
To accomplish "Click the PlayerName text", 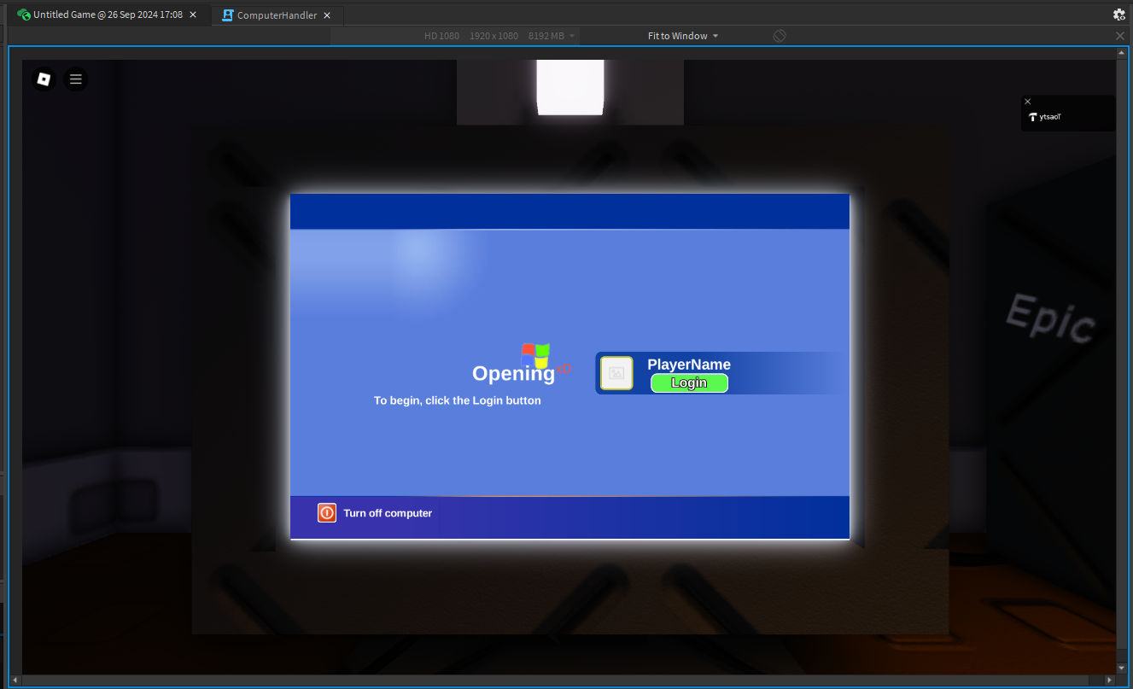I will click(x=689, y=365).
